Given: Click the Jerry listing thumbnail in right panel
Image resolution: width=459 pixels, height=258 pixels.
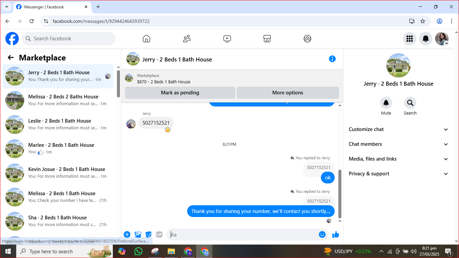Looking at the screenshot, I should tap(399, 66).
